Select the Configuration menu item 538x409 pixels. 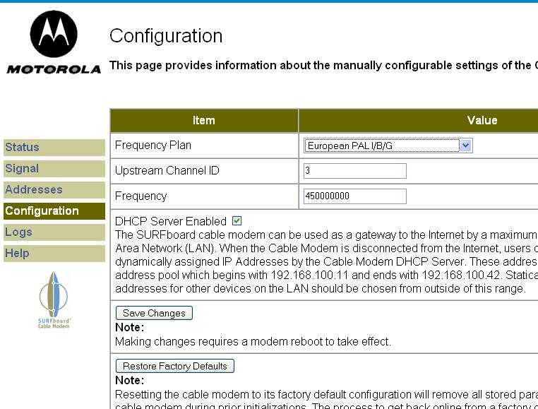point(42,211)
